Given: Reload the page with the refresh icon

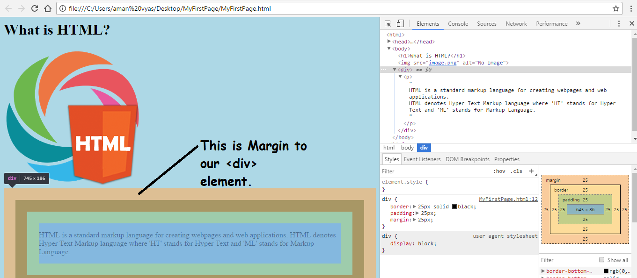Looking at the screenshot, I should 35,8.
